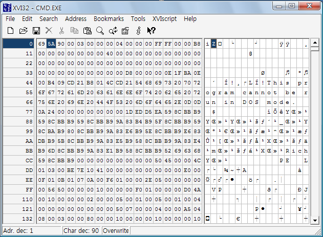Viewport: 323px width, 237px height.
Task: Click address row label 44
Action: pyautogui.click(x=18, y=83)
